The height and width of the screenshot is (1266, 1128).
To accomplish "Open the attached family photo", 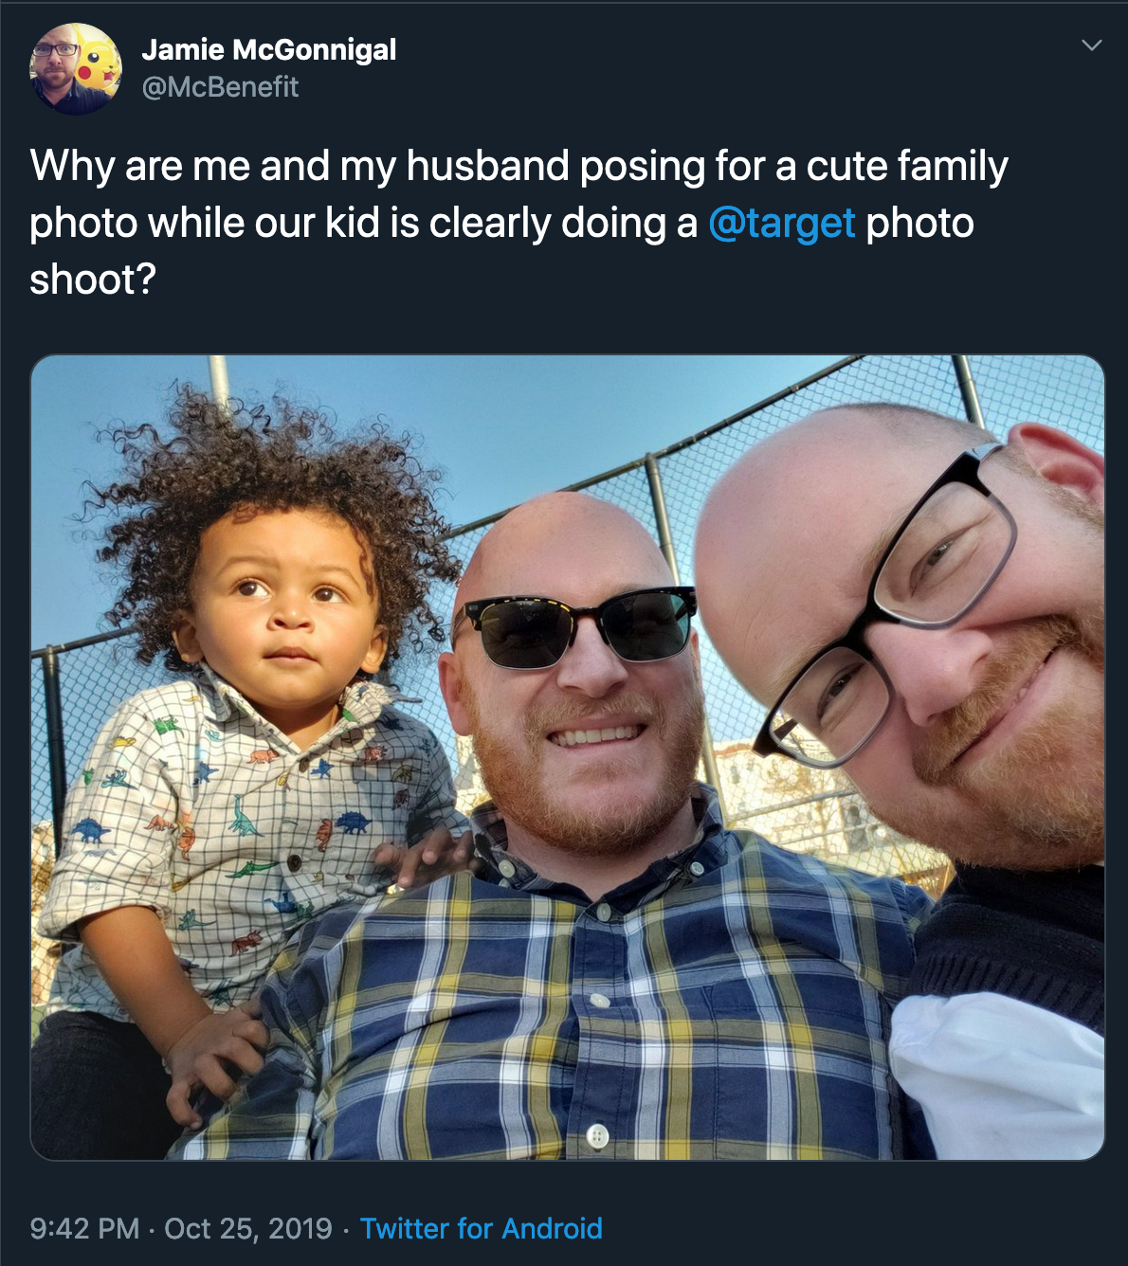I will click(567, 757).
